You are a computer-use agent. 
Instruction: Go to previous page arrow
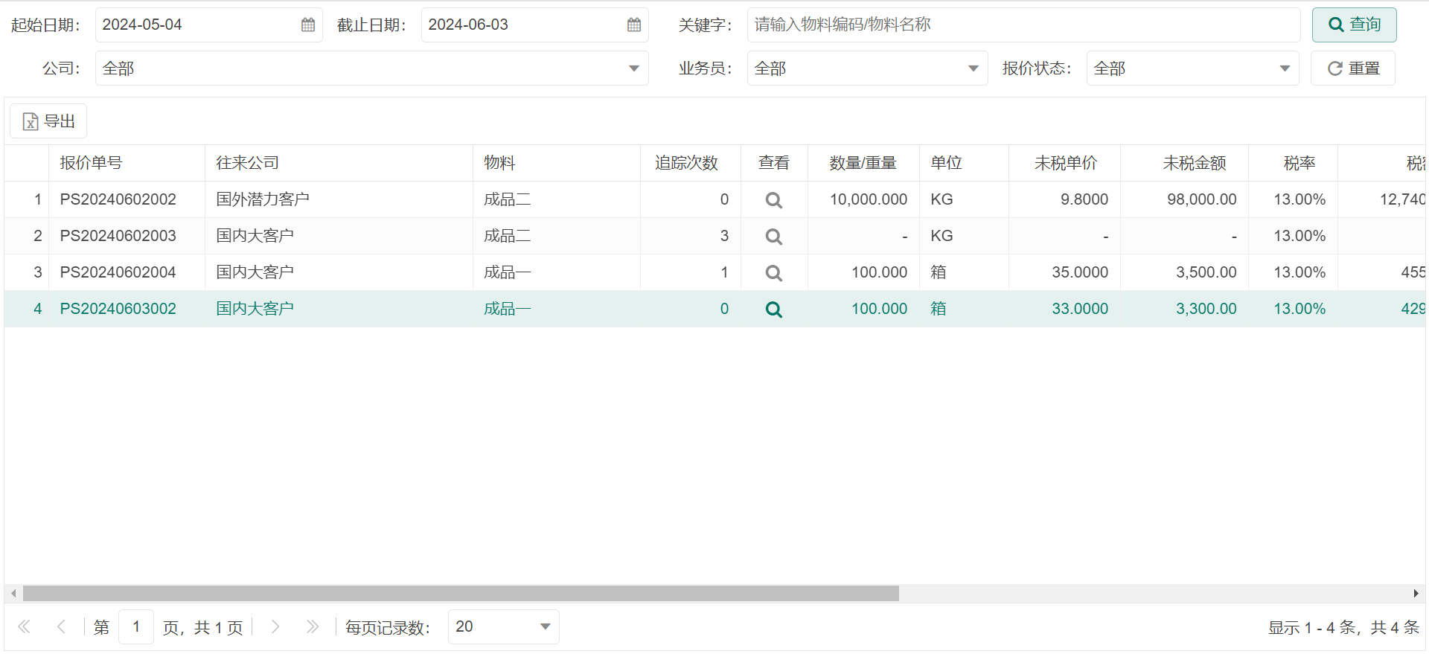pos(62,626)
